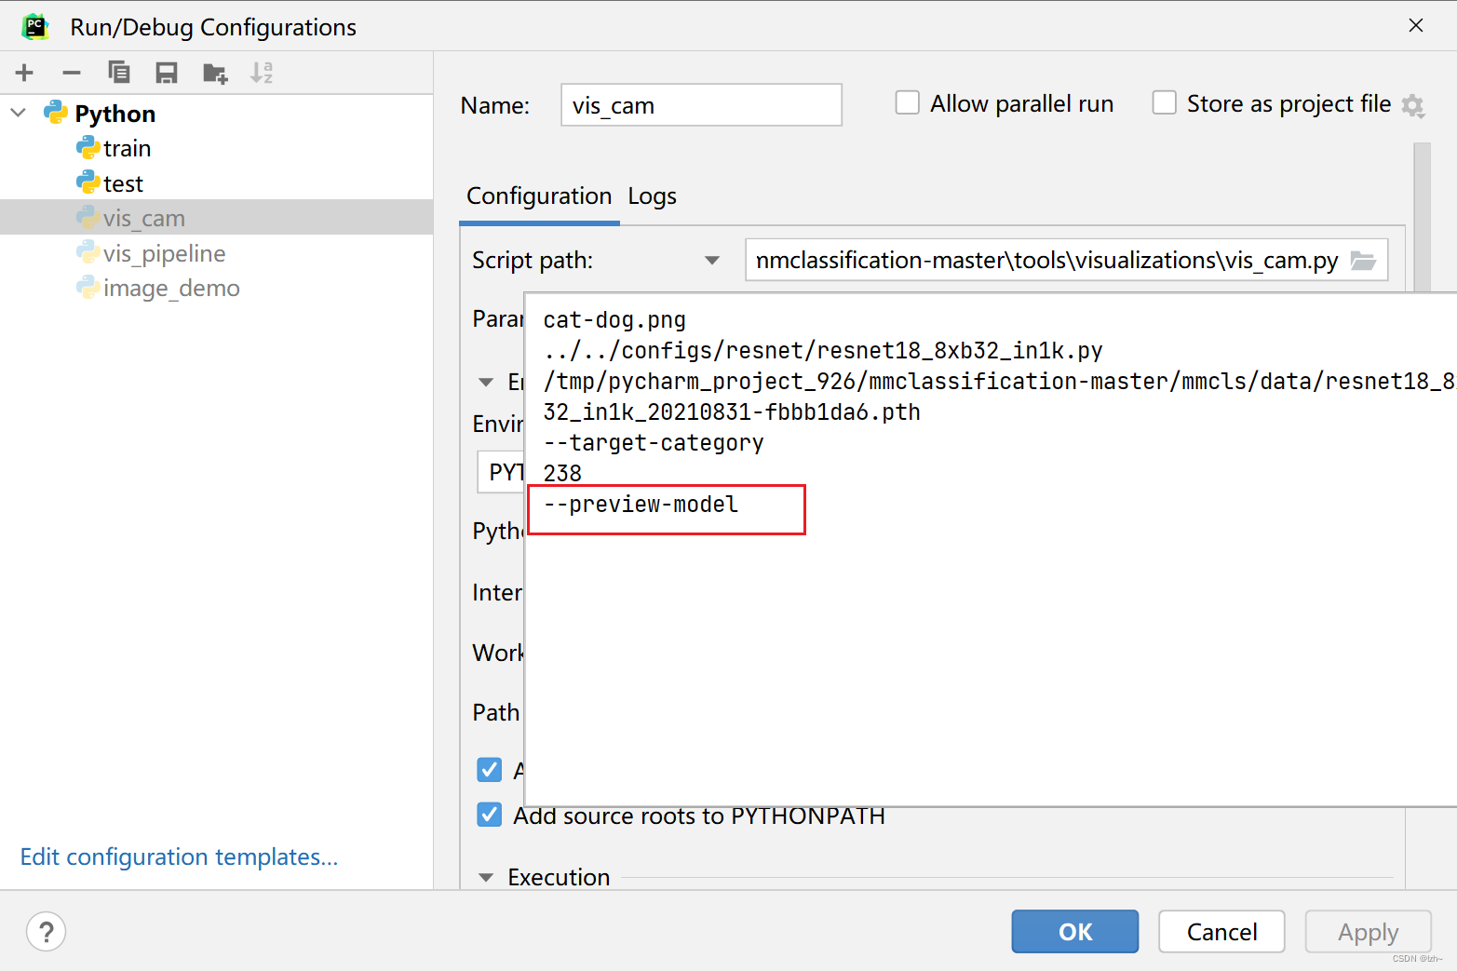Select the vis_pipeline configuration
1457x971 pixels.
164,253
